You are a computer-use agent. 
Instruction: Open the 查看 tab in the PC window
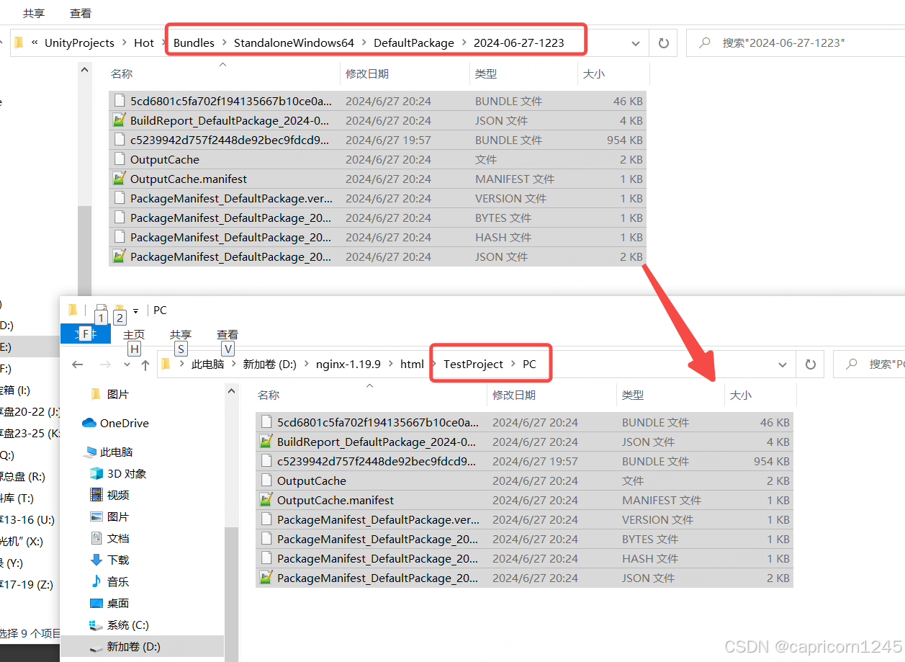(x=228, y=334)
